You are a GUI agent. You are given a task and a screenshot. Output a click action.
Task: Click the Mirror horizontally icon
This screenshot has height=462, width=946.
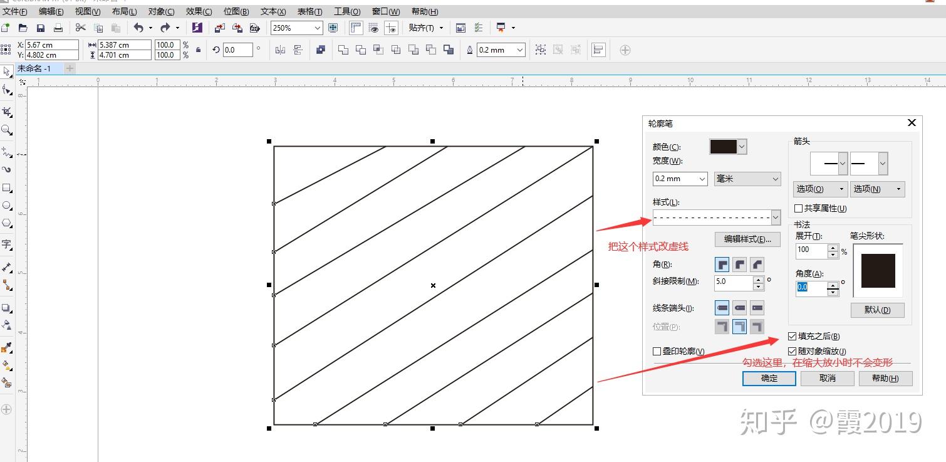point(280,50)
